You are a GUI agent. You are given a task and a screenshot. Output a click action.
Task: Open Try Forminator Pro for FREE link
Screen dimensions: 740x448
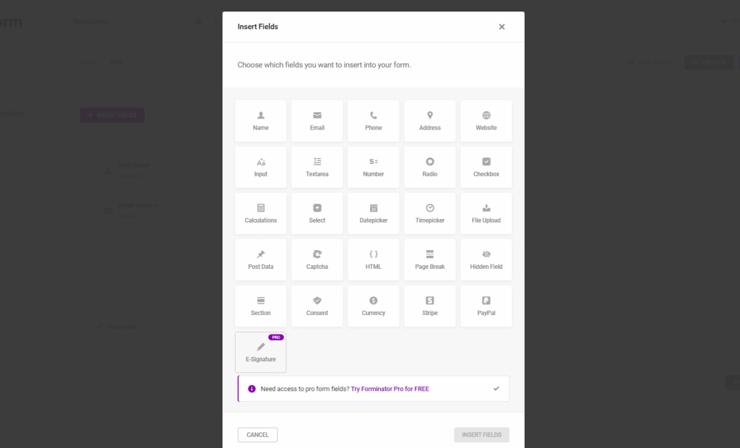coord(390,389)
